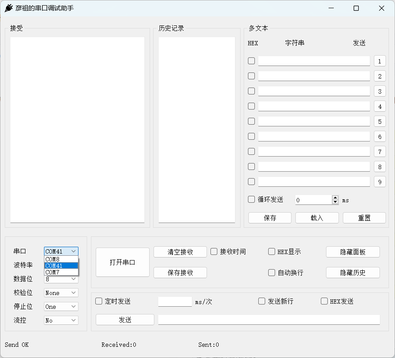The image size is (395, 358).
Task: Tick HEX checkbox for row 1
Action: tap(251, 61)
